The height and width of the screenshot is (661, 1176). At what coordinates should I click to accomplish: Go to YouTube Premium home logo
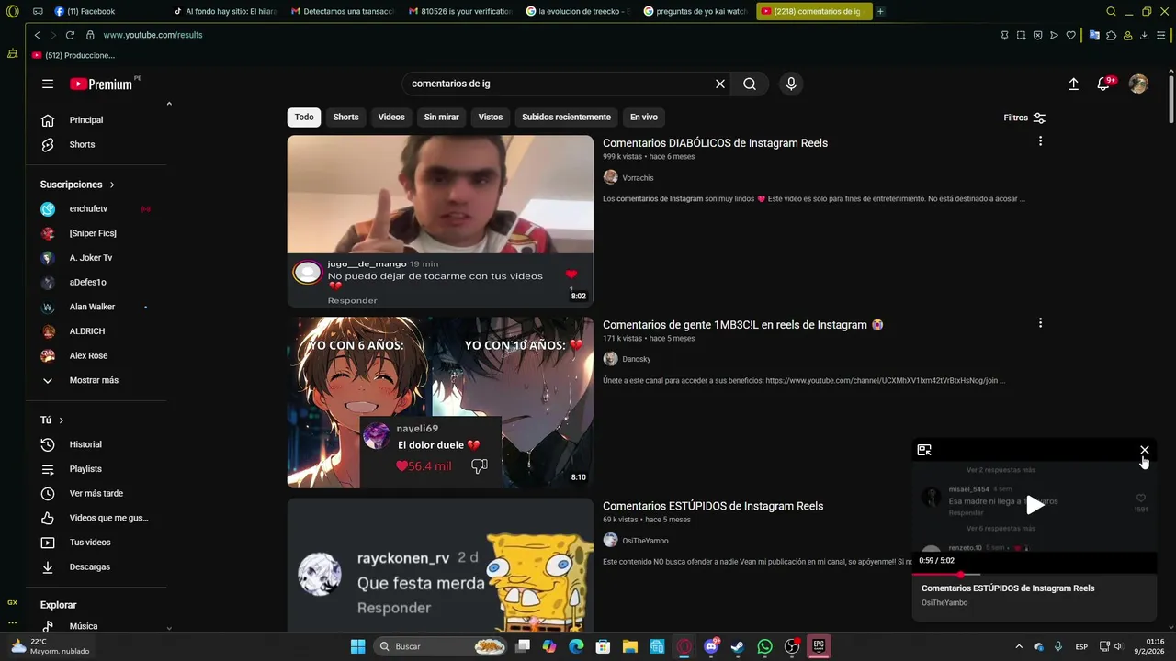[103, 84]
